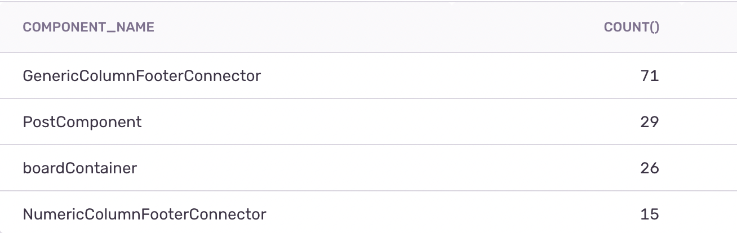Image resolution: width=737 pixels, height=233 pixels.
Task: Click the table's top border line
Action: [368, 2]
